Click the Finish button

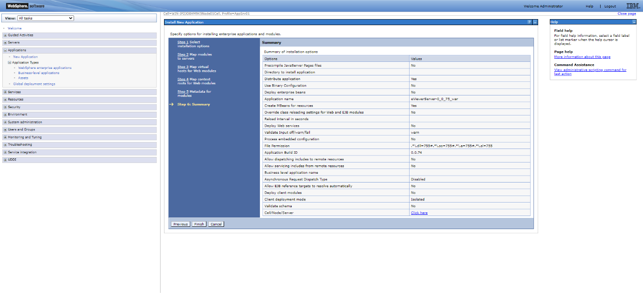tap(198, 224)
